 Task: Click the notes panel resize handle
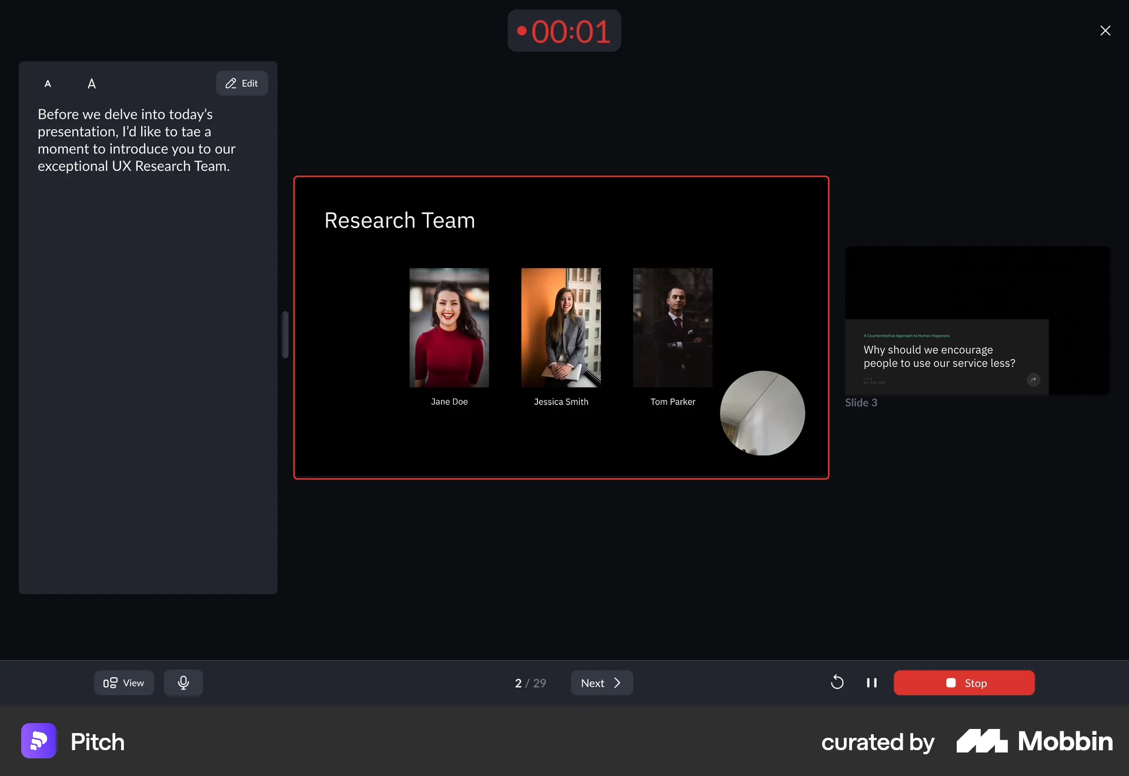point(285,335)
